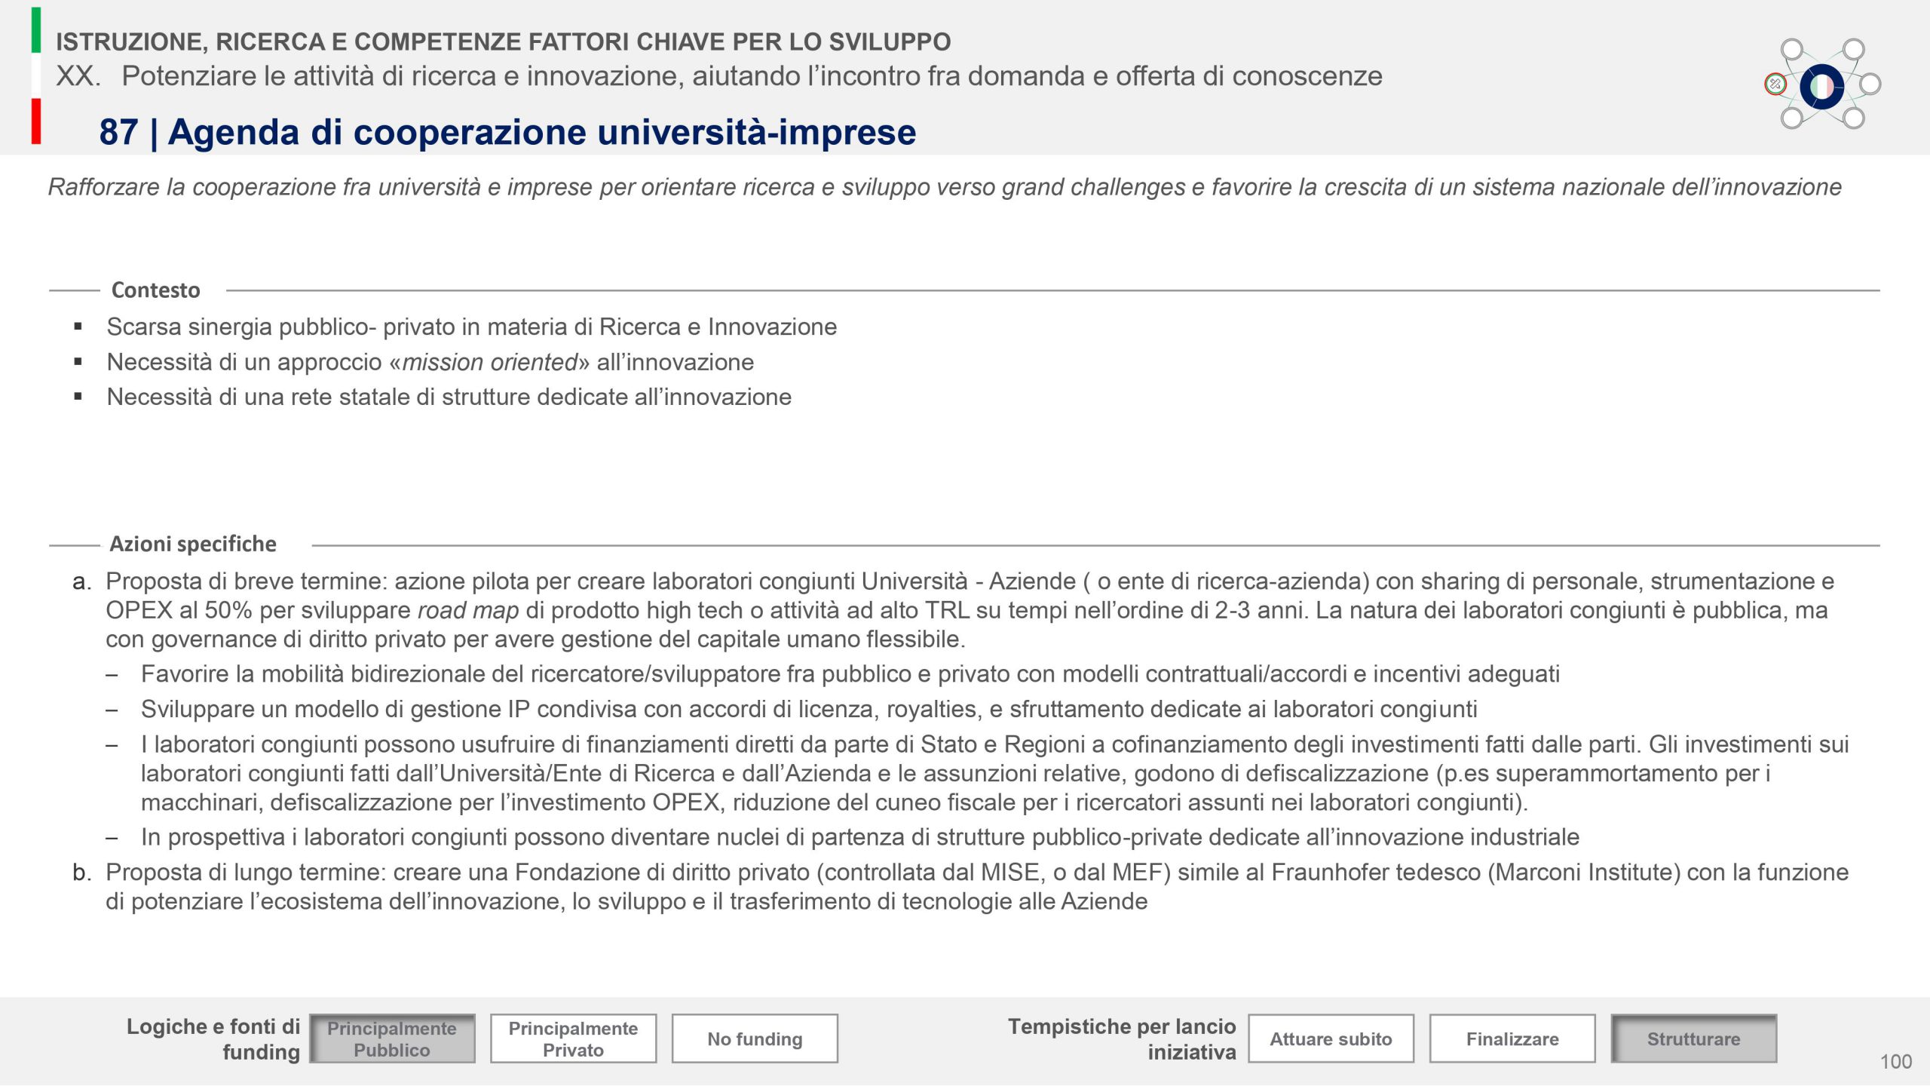
Task: Toggle the Principalmente Privato funding option
Action: pos(573,1038)
